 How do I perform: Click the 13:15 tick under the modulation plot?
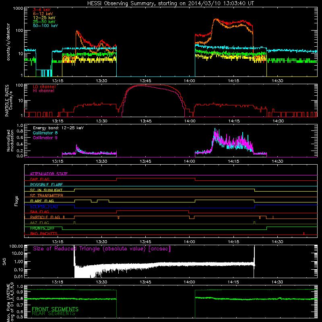click(x=58, y=161)
